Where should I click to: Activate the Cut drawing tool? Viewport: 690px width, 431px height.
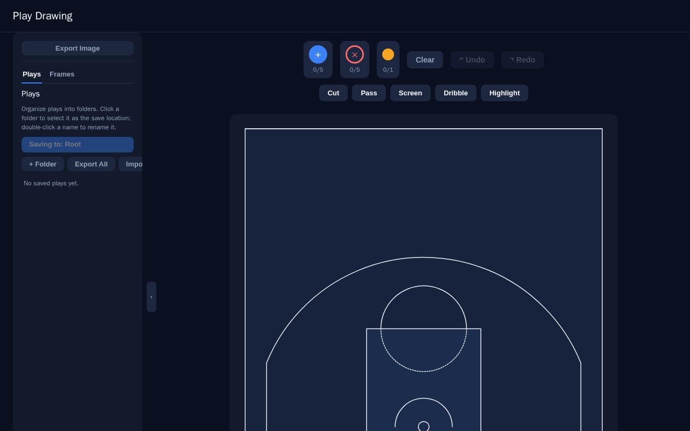(x=333, y=93)
